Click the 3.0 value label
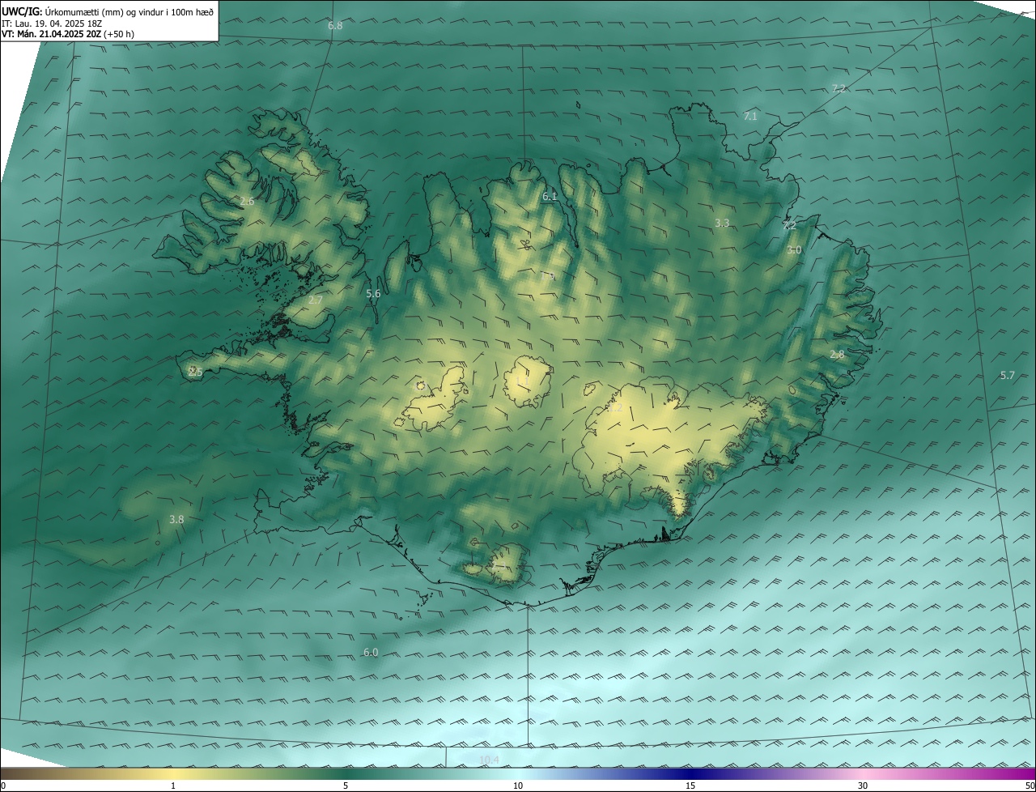 pos(794,250)
